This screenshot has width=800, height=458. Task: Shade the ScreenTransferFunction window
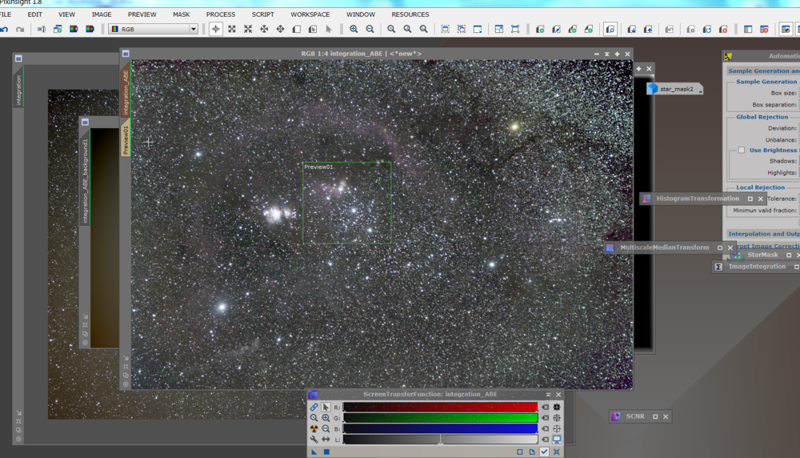[548, 395]
